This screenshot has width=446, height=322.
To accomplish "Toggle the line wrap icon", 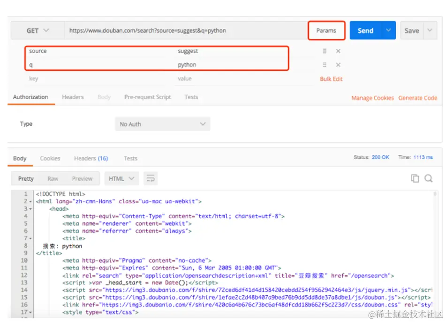I will [x=151, y=178].
